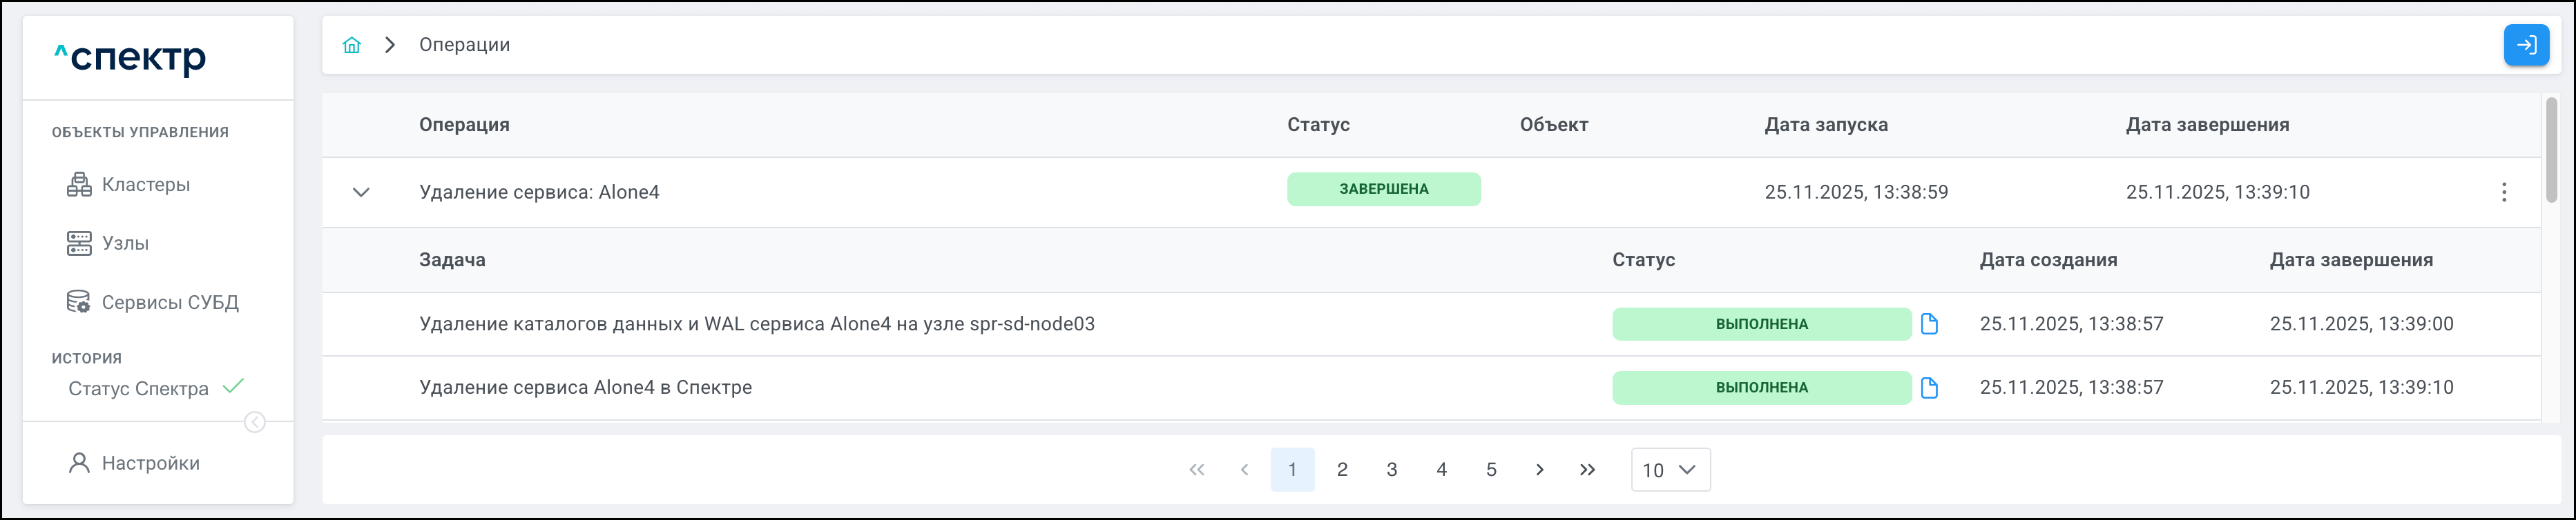The height and width of the screenshot is (520, 2576).
Task: Collapse the sidebar with the arrow button
Action: 255,422
